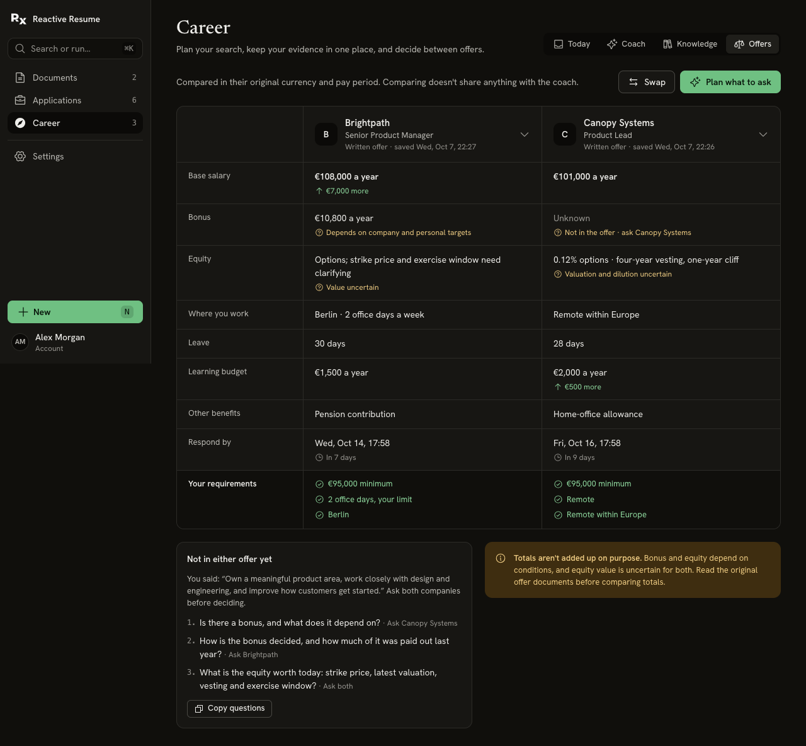Click the Canopy Systems C company badge
The width and height of the screenshot is (806, 746).
tap(565, 134)
